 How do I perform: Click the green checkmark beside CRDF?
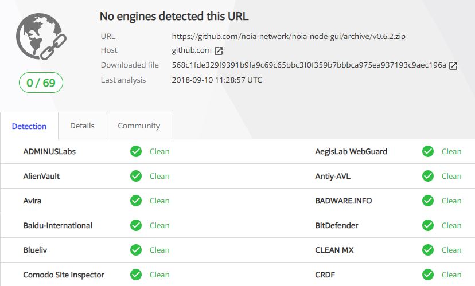428,275
